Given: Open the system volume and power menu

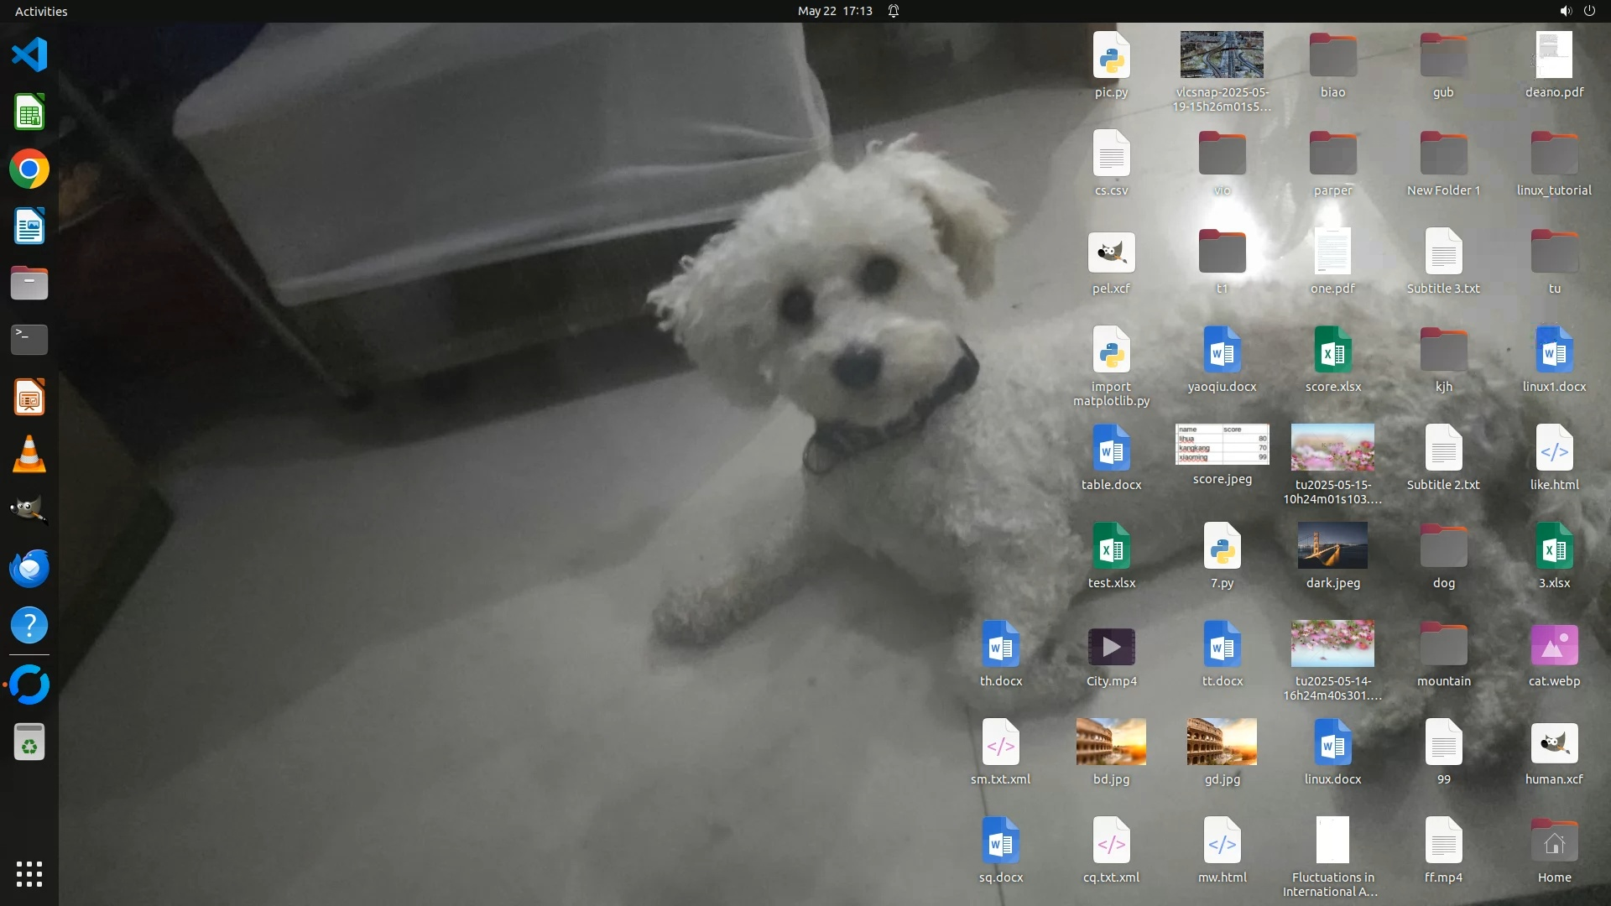Looking at the screenshot, I should click(x=1577, y=11).
